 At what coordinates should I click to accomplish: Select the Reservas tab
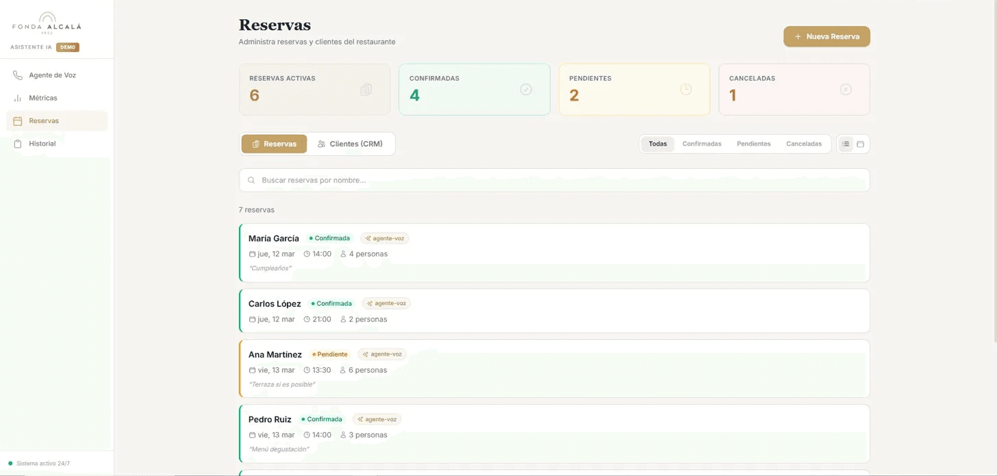[x=274, y=144]
